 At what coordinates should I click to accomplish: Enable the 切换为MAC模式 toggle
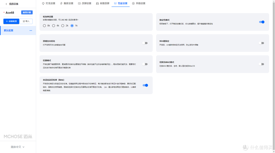pos(261,64)
